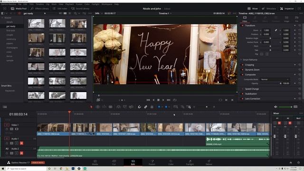Click the Overwrite Clip toolbar icon
The height and width of the screenshot is (171, 304).
click(124, 107)
